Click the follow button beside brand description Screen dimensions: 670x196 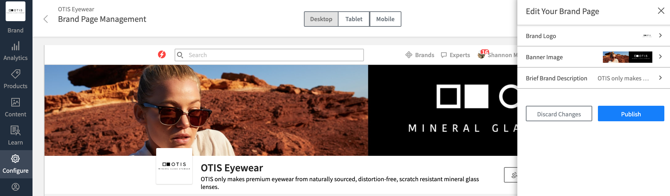coord(511,175)
